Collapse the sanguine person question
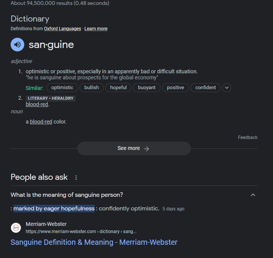 point(253,195)
